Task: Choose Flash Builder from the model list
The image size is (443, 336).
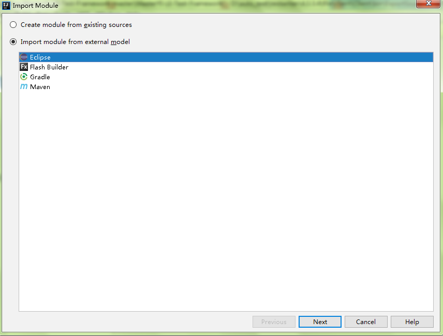Action: [x=226, y=67]
